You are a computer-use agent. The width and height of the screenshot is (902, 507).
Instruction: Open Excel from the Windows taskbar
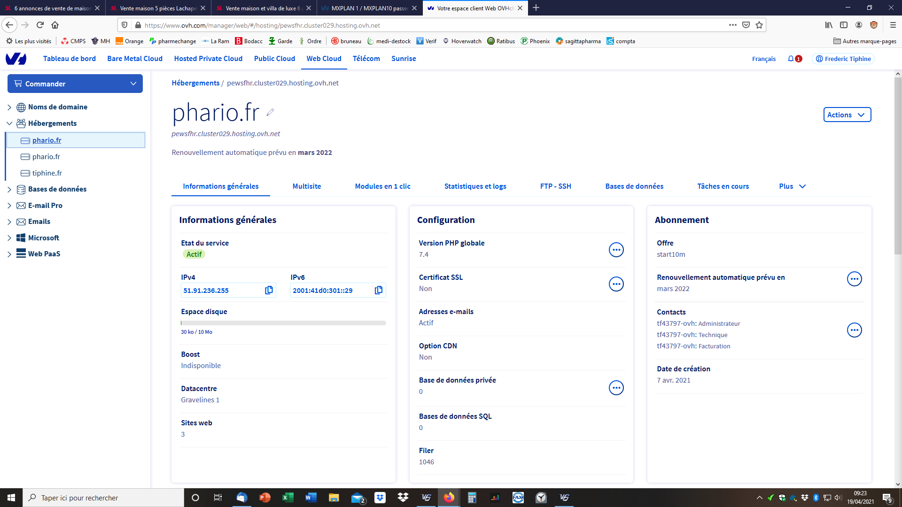click(x=288, y=498)
